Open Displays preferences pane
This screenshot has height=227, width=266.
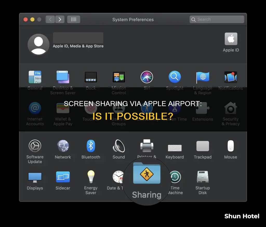(35, 177)
